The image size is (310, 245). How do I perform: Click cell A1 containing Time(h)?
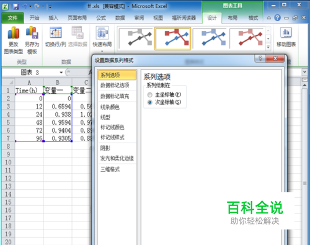click(29, 91)
